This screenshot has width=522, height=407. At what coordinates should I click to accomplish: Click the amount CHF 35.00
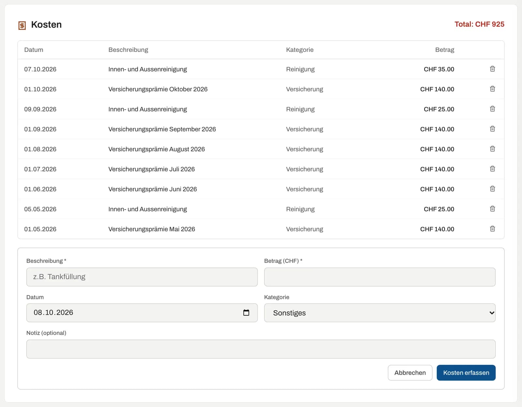(439, 69)
